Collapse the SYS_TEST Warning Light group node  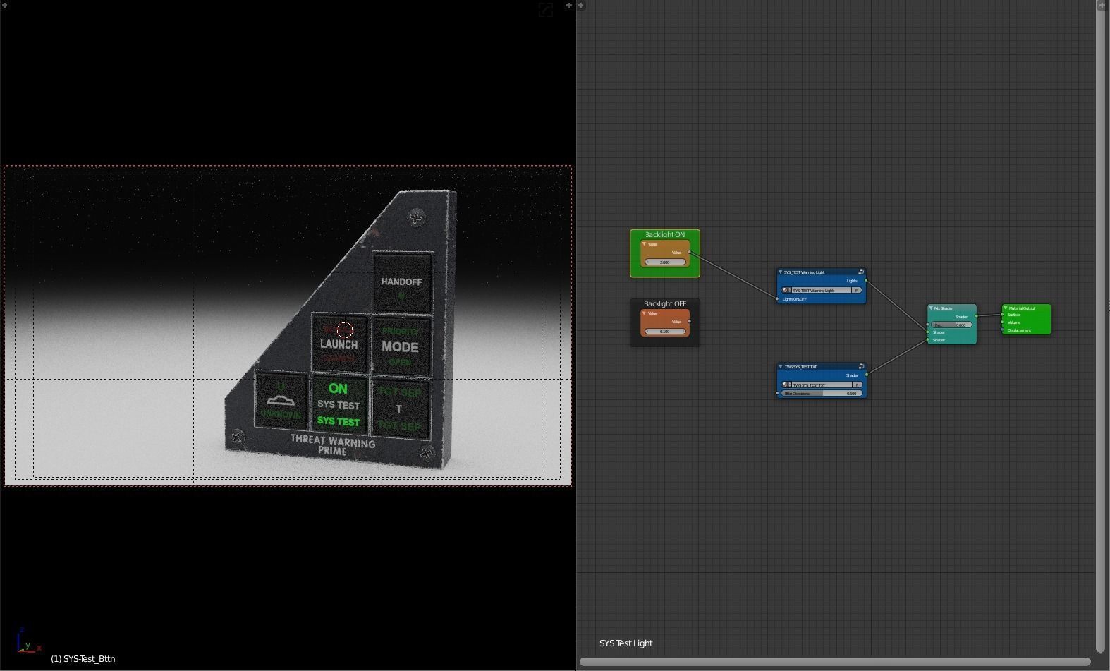point(780,272)
